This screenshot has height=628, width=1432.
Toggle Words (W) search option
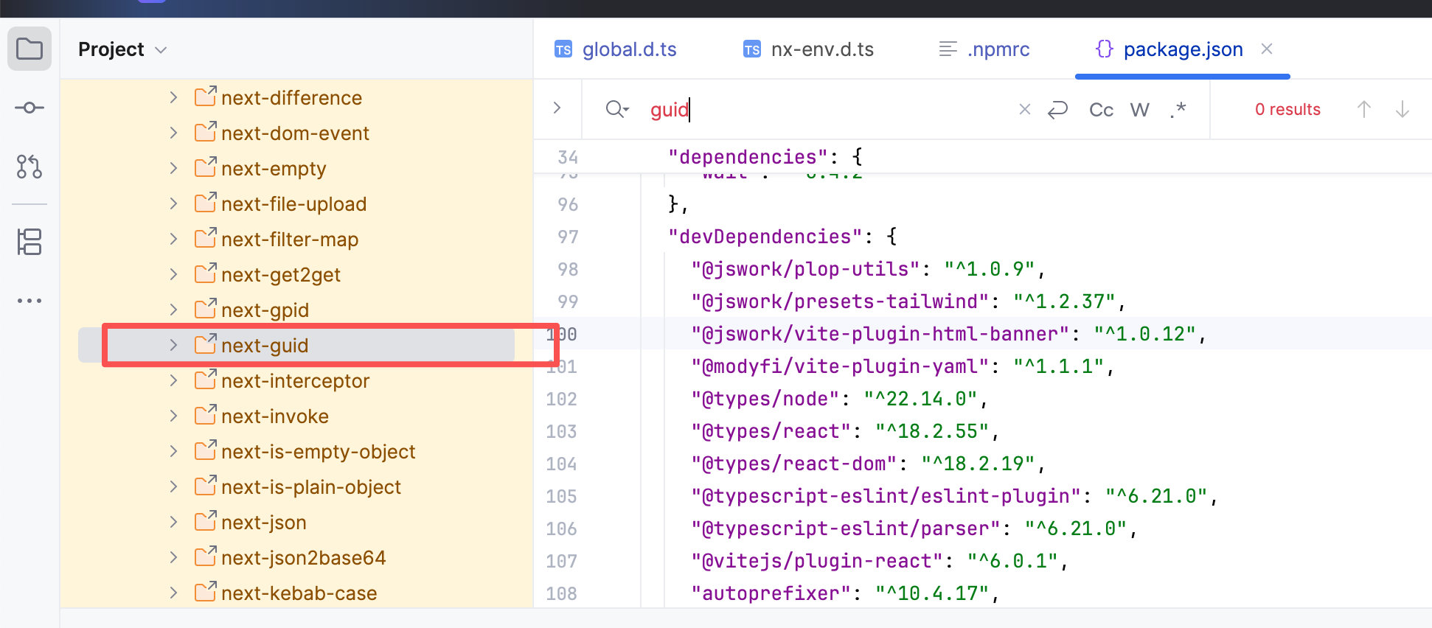pos(1139,110)
